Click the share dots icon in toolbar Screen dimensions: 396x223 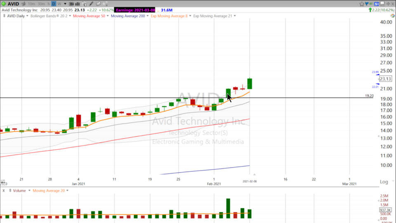(x=105, y=4)
